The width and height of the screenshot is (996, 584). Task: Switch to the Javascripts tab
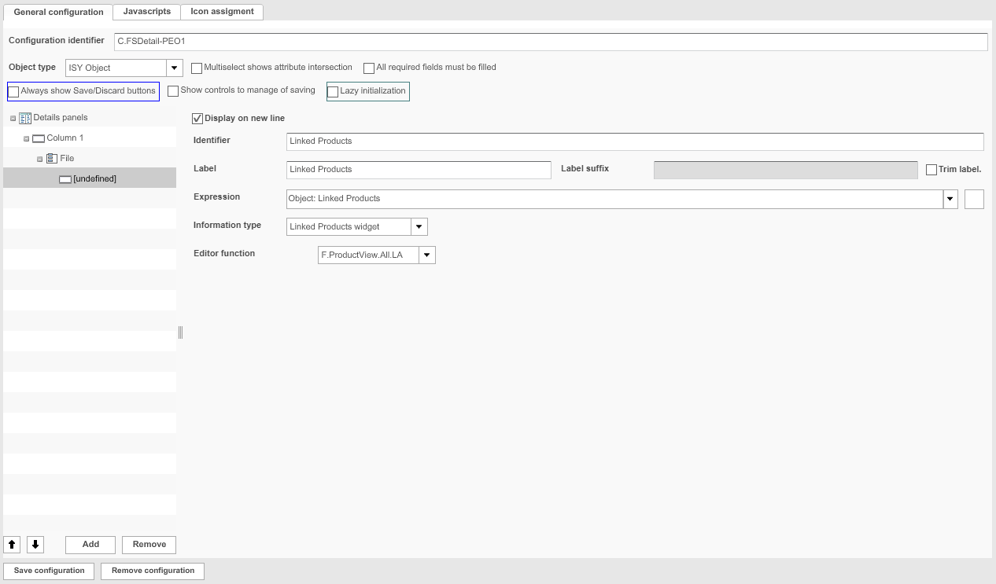(x=146, y=12)
